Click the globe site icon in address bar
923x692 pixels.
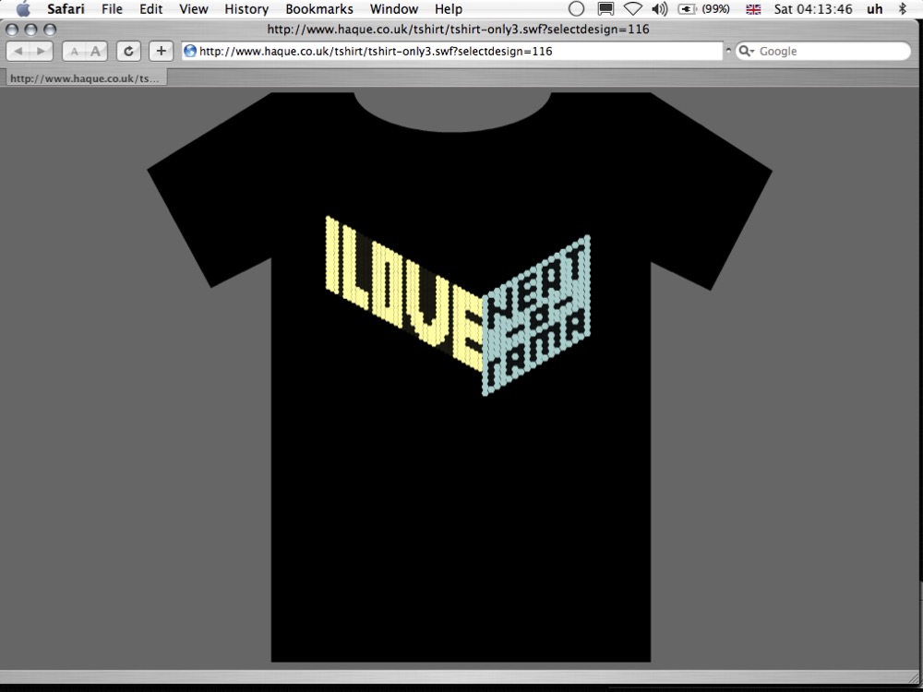click(190, 51)
